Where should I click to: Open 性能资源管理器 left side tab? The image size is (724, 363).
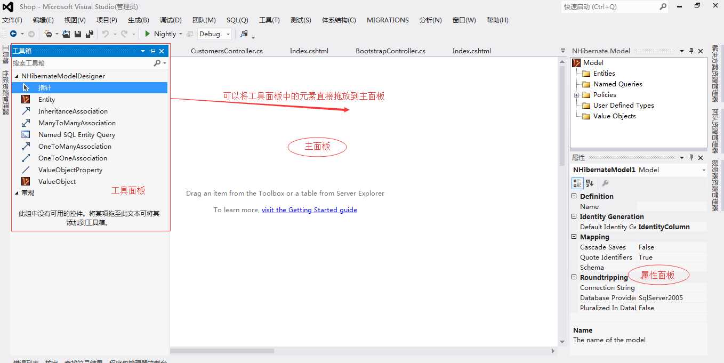[5, 93]
